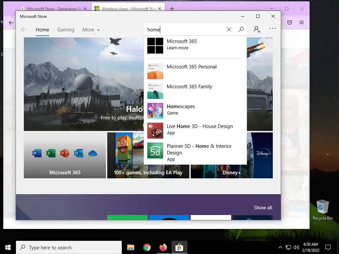Click Show all link
This screenshot has width=339, height=254.
point(263,208)
